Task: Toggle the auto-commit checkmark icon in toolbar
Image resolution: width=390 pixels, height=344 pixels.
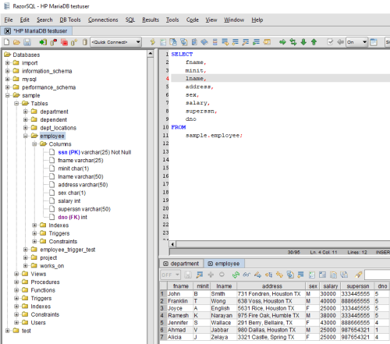Action: 330,42
